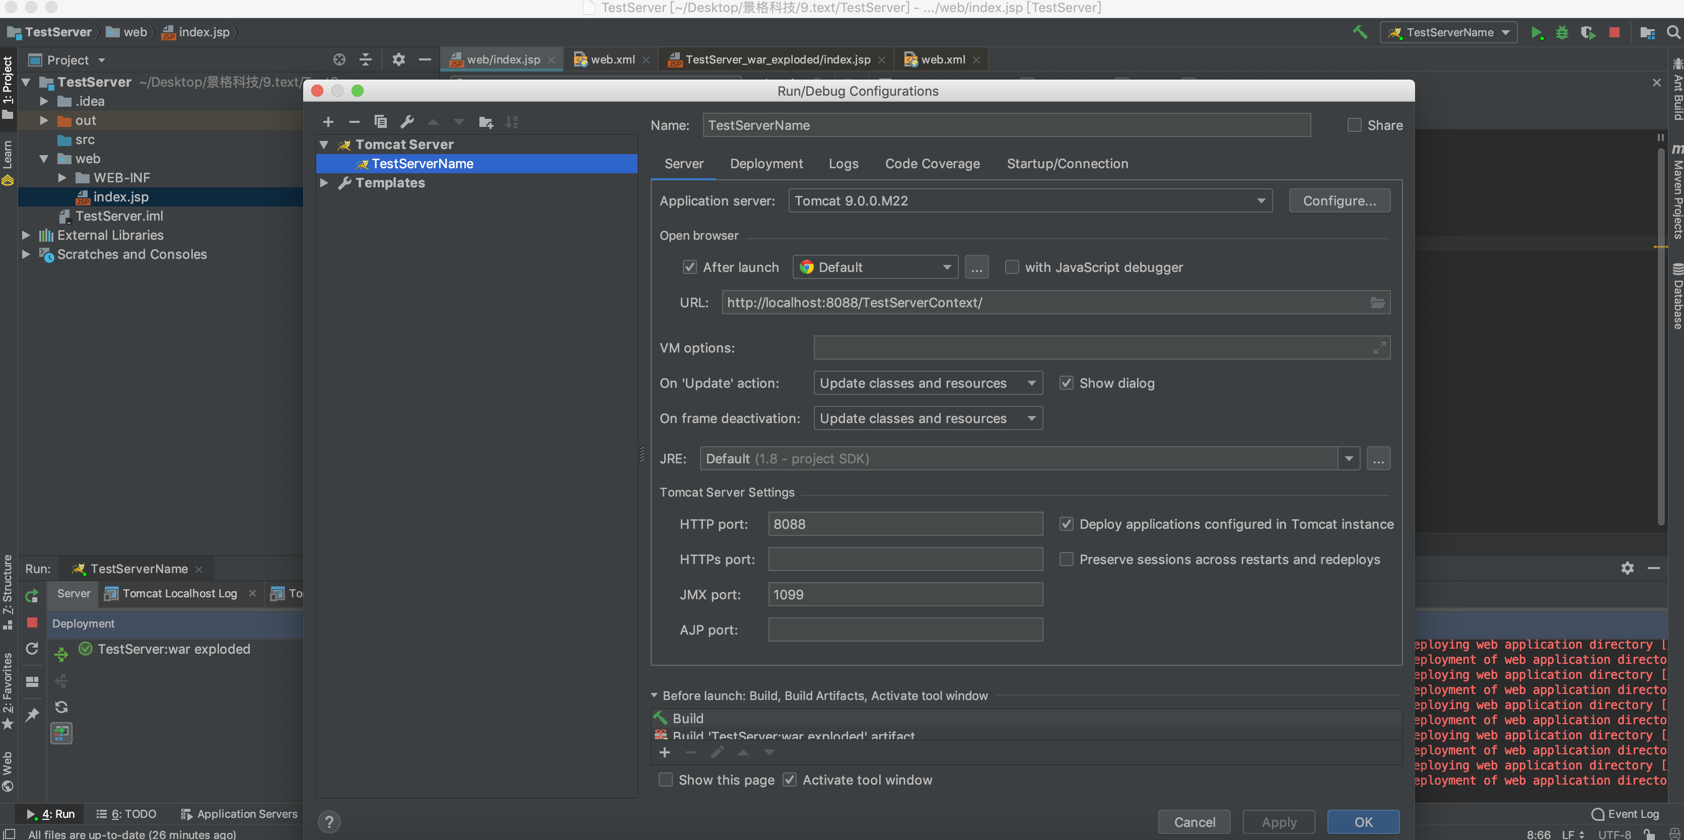Screen dimensions: 1684x840
Task: Open Run panel settings gear icon
Action: point(1627,568)
